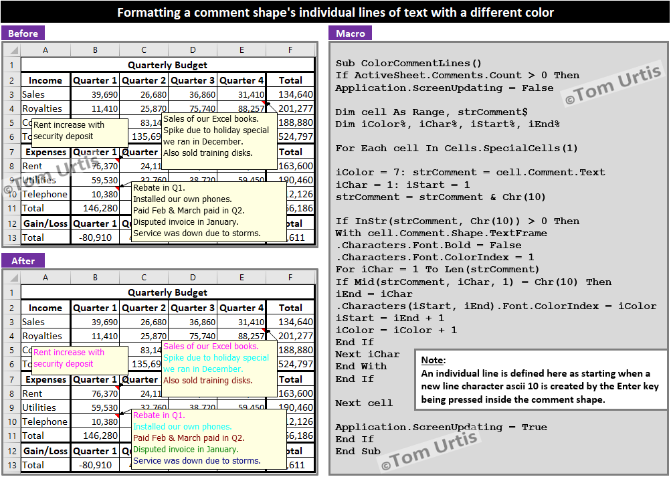Click -80,910 in the After sheet
671x477 pixels.
[x=95, y=465]
